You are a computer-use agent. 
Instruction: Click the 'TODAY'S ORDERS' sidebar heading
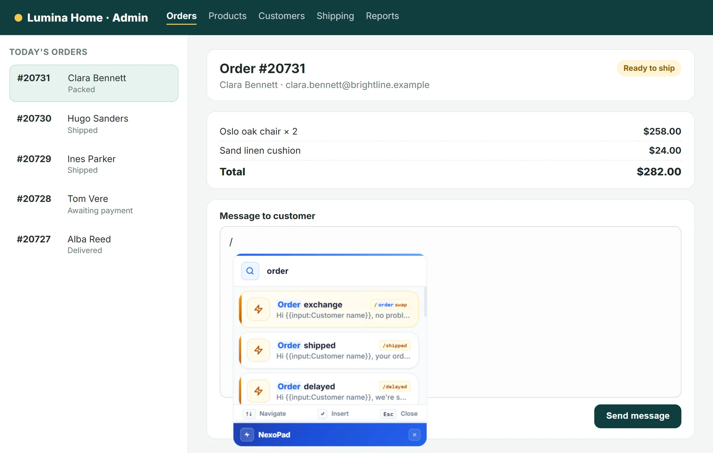[x=48, y=52]
